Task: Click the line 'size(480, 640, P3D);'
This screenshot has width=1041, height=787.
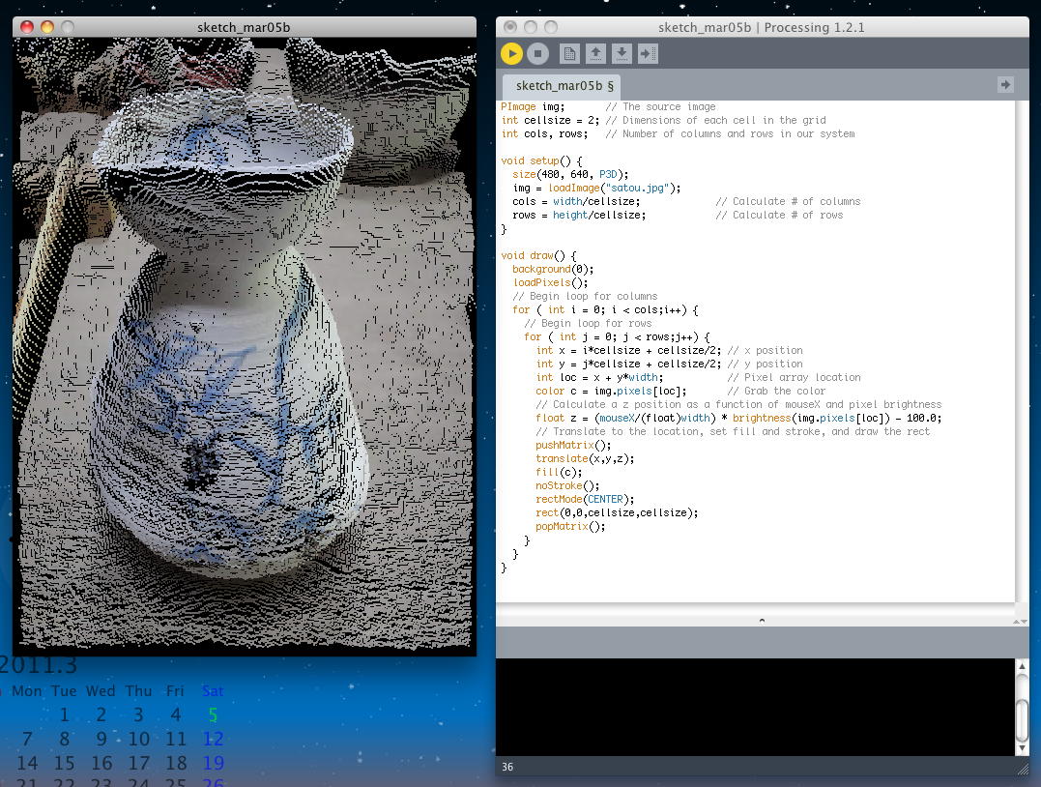Action: point(569,174)
